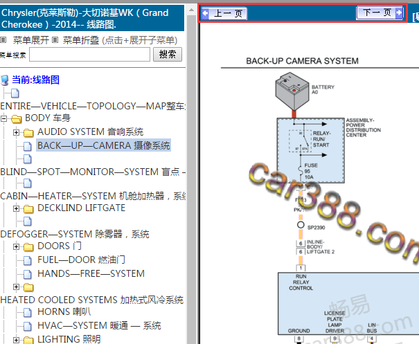Open CABIN—HEATER—SYSTEM 机舱加热器 entry
The width and height of the screenshot is (419, 344).
coord(93,196)
